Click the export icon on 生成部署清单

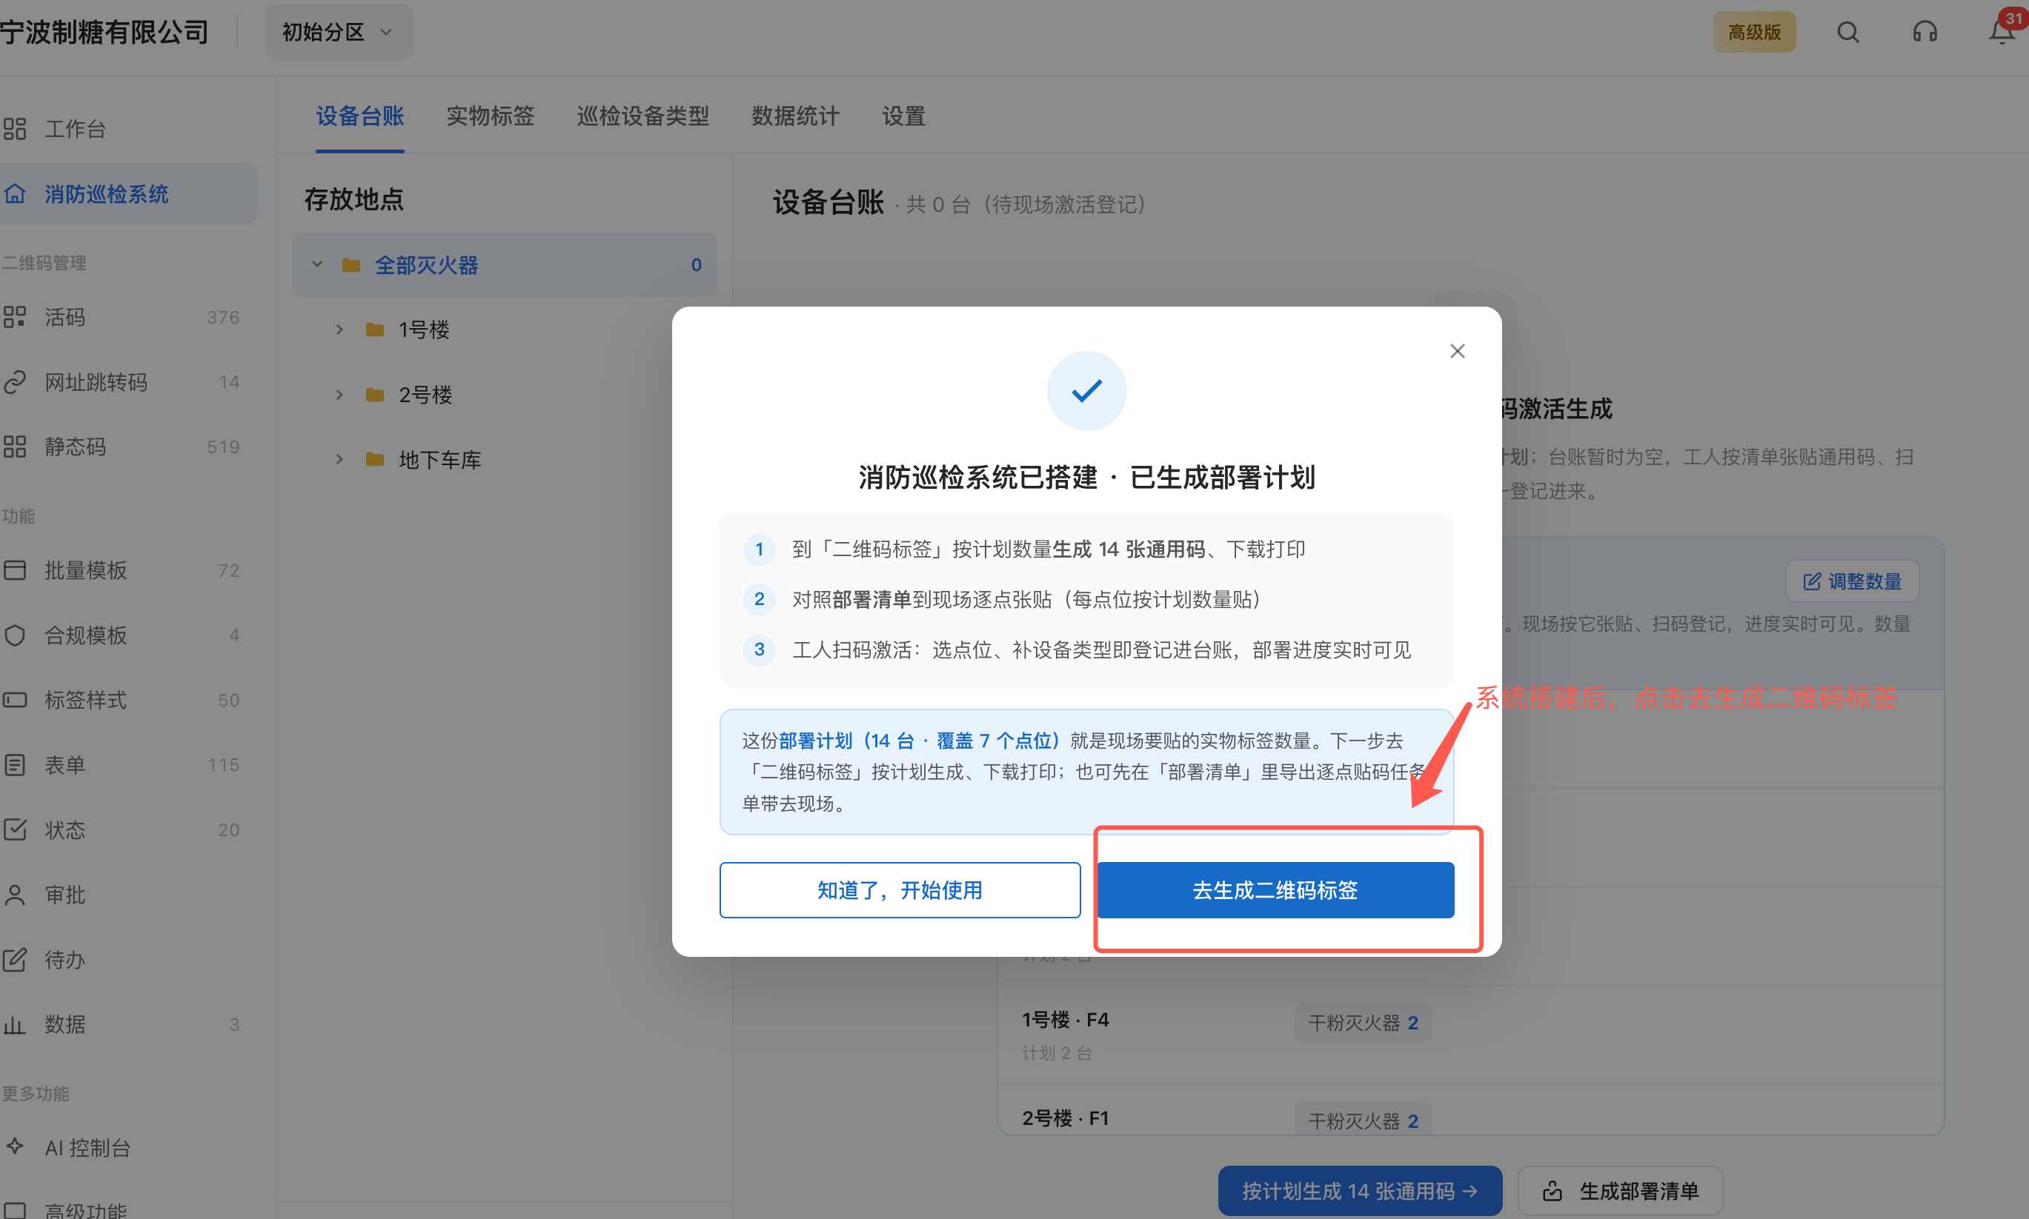pyautogui.click(x=1552, y=1191)
